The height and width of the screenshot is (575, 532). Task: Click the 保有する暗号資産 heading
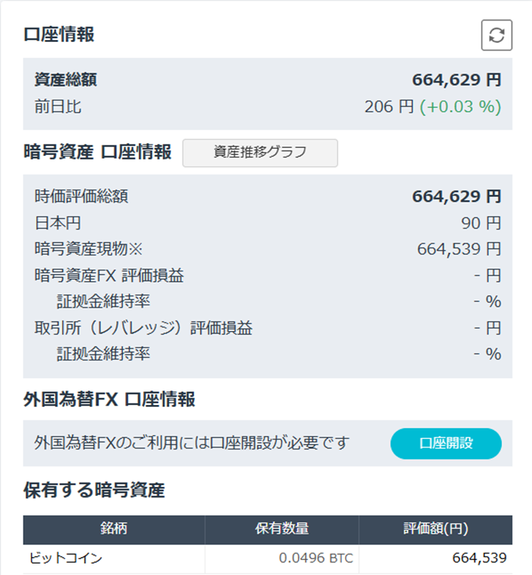tap(94, 490)
